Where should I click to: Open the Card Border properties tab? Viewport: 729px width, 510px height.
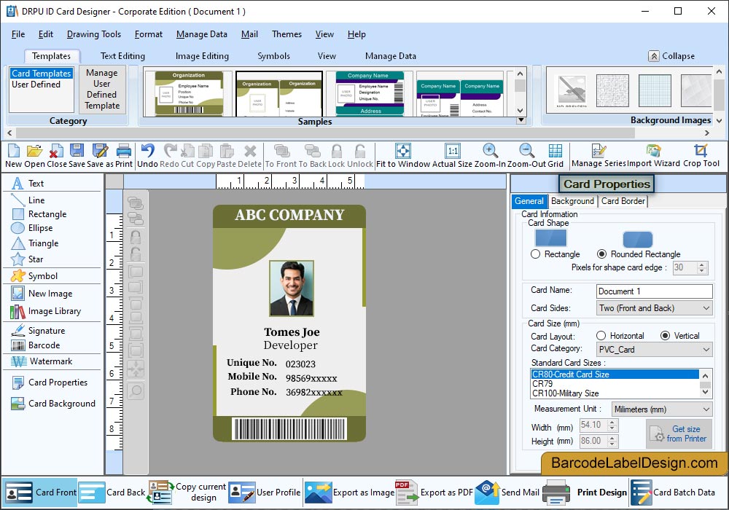623,201
